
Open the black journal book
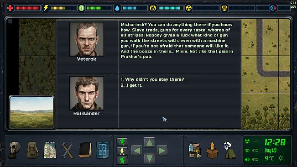coord(85,150)
